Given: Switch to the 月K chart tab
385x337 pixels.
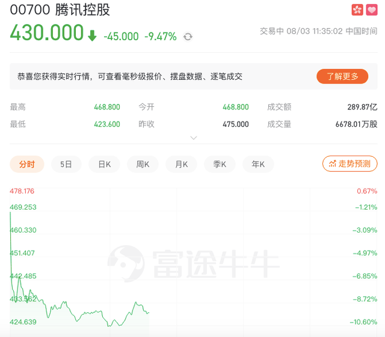Looking at the screenshot, I should click(181, 164).
